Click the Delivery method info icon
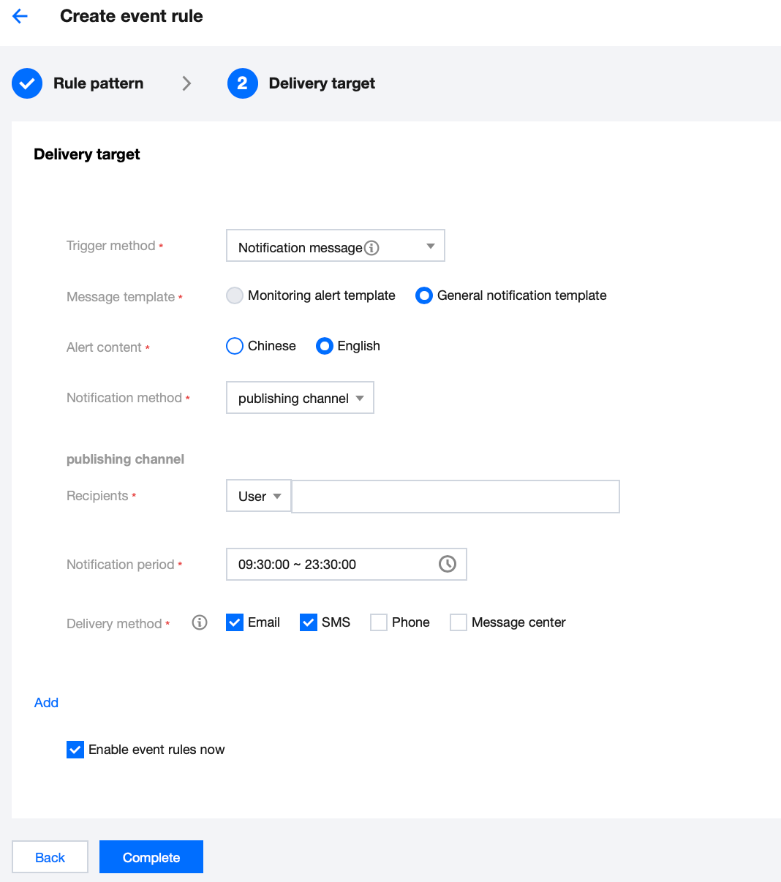Viewport: 781px width, 882px height. click(x=200, y=622)
